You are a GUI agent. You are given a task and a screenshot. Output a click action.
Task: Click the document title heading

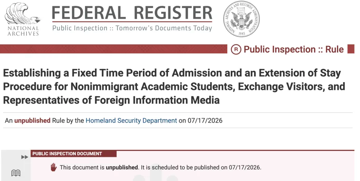pos(174,86)
